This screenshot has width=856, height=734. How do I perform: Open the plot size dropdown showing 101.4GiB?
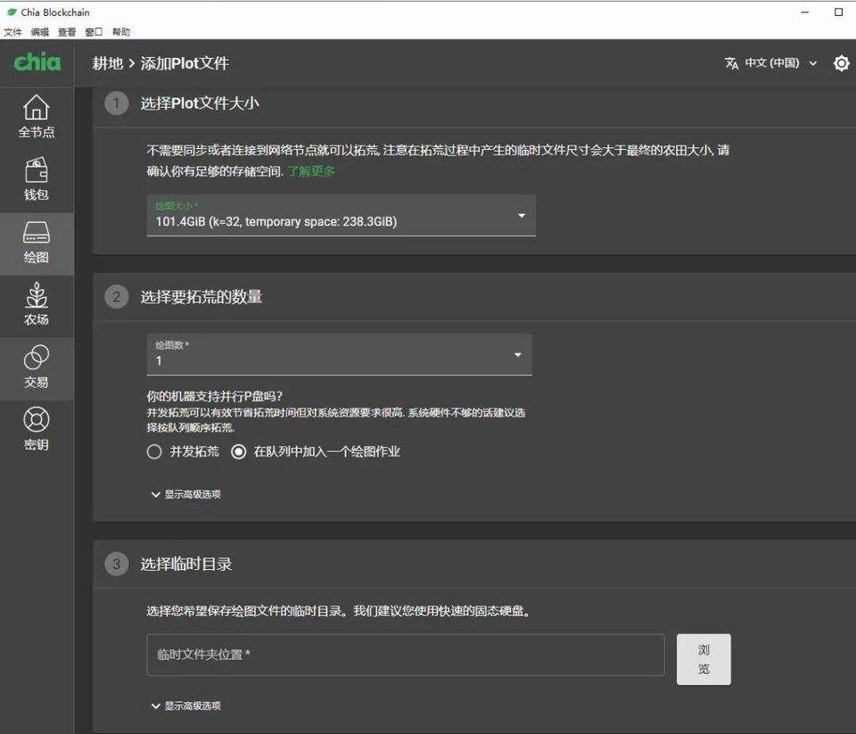[342, 216]
